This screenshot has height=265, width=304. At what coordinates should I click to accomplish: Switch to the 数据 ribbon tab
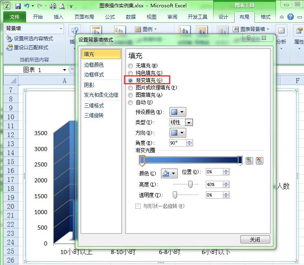pos(131,17)
